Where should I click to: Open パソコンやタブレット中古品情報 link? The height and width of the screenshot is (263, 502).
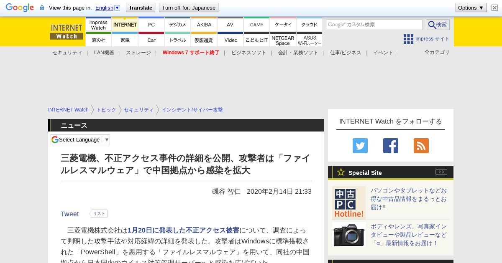408,199
